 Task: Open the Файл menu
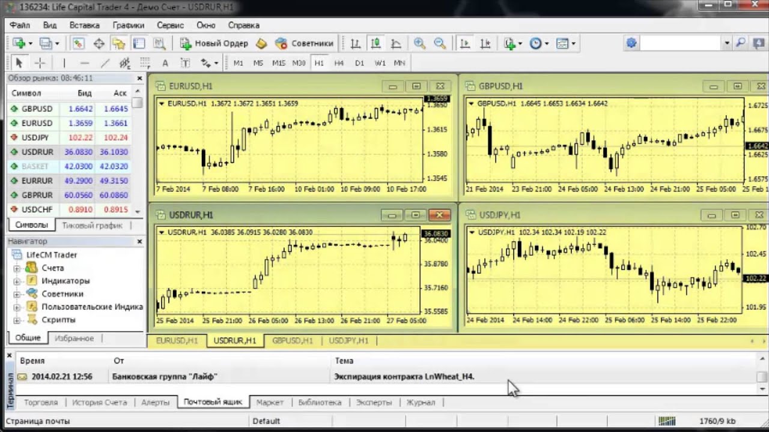20,25
